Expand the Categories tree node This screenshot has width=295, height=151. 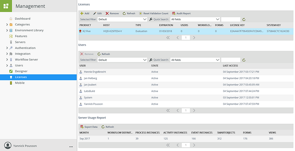(x=7, y=24)
